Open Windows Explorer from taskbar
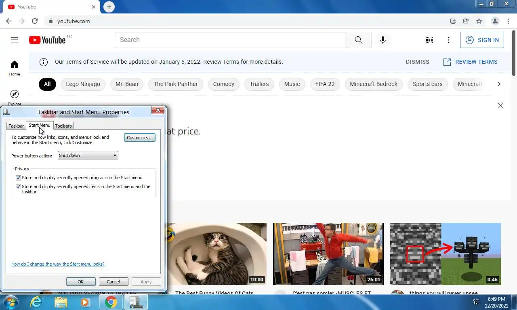Viewport: 517px width, 310px height. [x=61, y=302]
